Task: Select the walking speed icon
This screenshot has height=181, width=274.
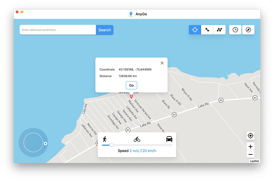Action: (105, 139)
